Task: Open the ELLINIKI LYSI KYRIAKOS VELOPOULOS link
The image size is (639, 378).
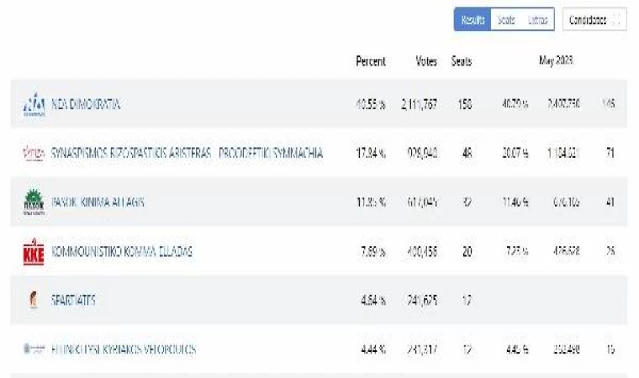Action: pos(124,349)
